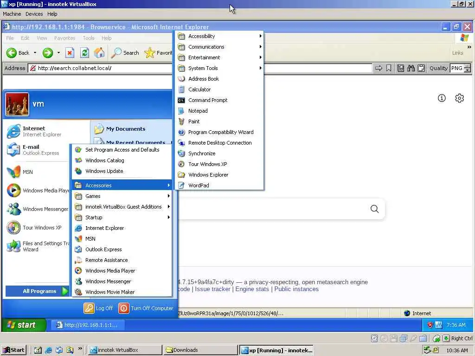Expand innotek VirtualBox Guest Additions submenu
475x356 pixels.
[122, 207]
